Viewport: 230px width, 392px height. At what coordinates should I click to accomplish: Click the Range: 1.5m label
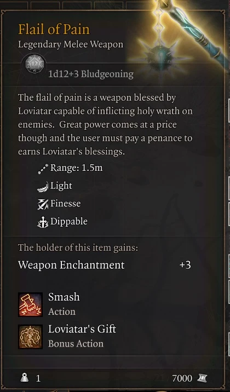(x=77, y=168)
